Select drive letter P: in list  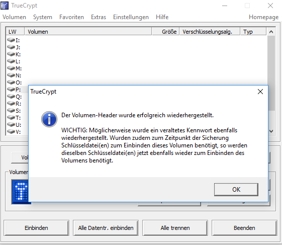click(x=14, y=90)
